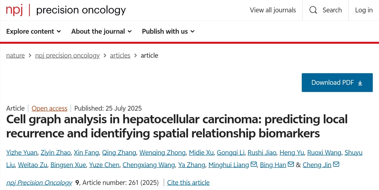Screen dimensions: 379x190
Task: Navigate to articles breadcrumb
Action: tap(120, 55)
